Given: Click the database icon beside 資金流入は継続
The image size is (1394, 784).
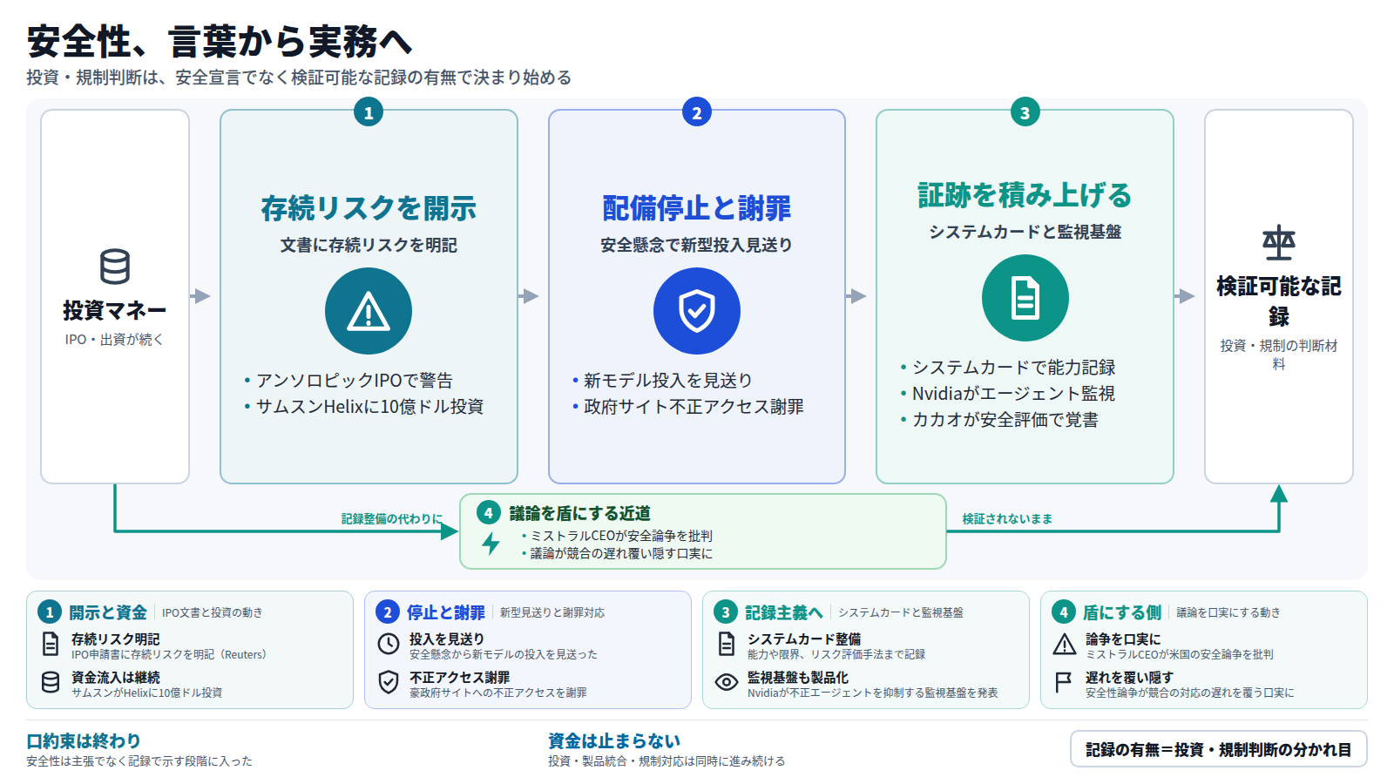Looking at the screenshot, I should coord(51,682).
